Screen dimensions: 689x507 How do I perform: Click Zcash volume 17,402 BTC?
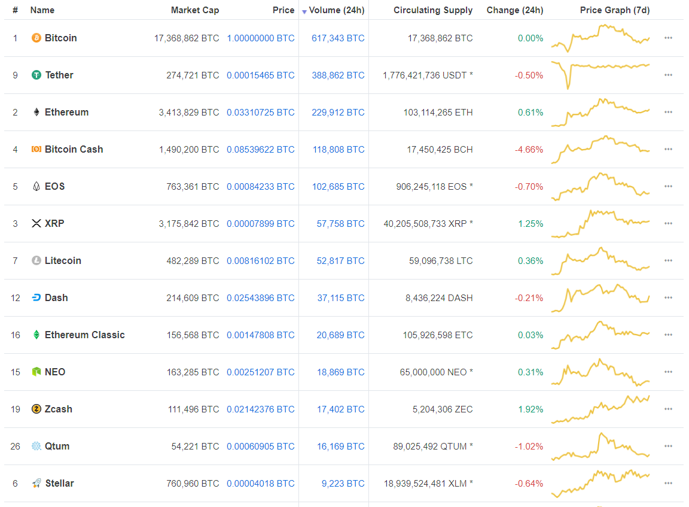tap(340, 409)
